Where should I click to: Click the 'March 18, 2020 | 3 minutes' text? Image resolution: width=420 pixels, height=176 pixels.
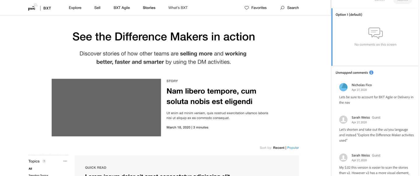187,127
